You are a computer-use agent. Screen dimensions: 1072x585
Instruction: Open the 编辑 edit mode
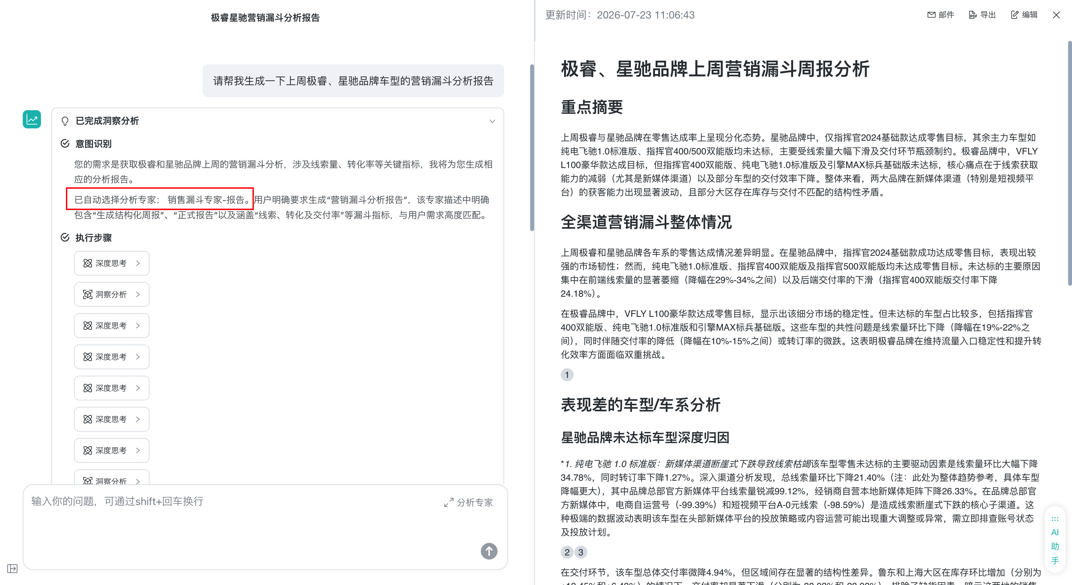(x=1024, y=15)
